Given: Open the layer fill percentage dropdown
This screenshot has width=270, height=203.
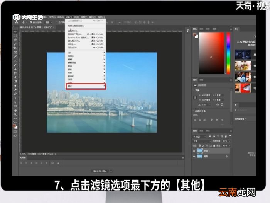Looking at the screenshot, I should 229,146.
